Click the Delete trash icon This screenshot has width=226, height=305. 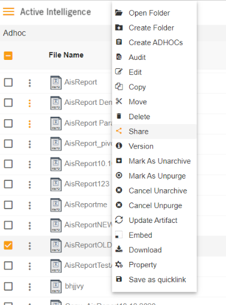pyautogui.click(x=119, y=116)
